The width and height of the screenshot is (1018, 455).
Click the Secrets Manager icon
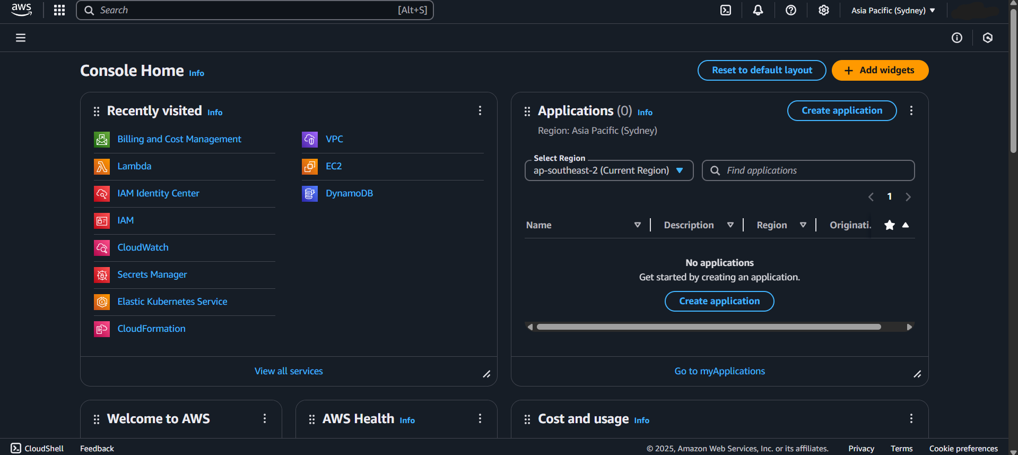tap(102, 274)
